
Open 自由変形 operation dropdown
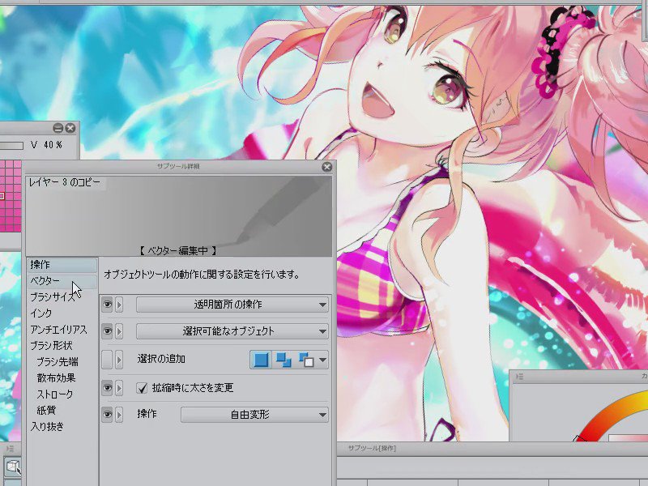(254, 414)
